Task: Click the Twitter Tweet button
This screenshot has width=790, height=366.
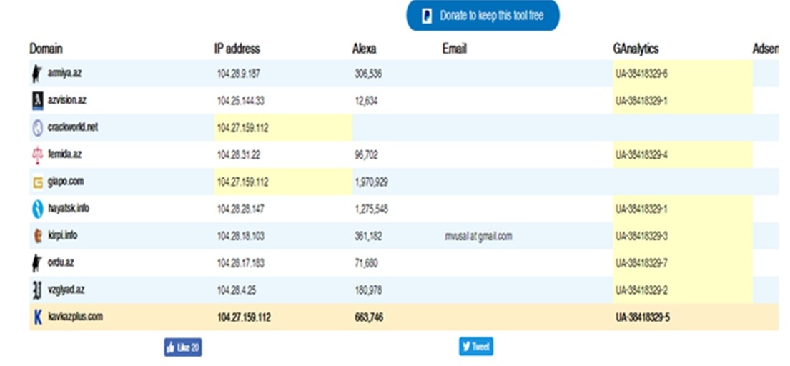Action: pos(476,347)
